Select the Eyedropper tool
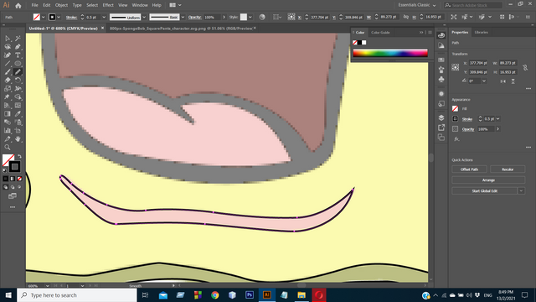This screenshot has width=536, height=302. (18, 114)
